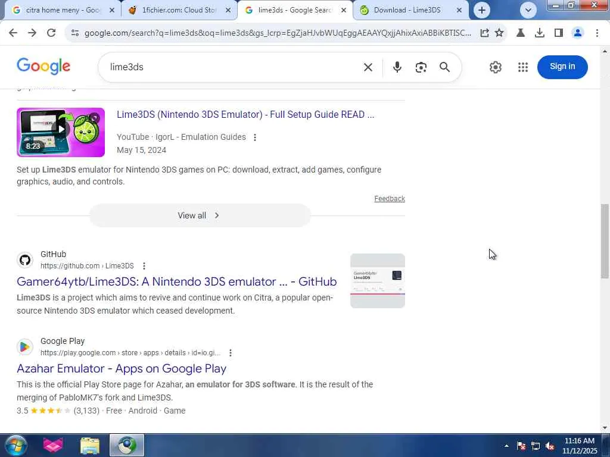610x457 pixels.
Task: Open pink app icon on taskbar
Action: 53,445
